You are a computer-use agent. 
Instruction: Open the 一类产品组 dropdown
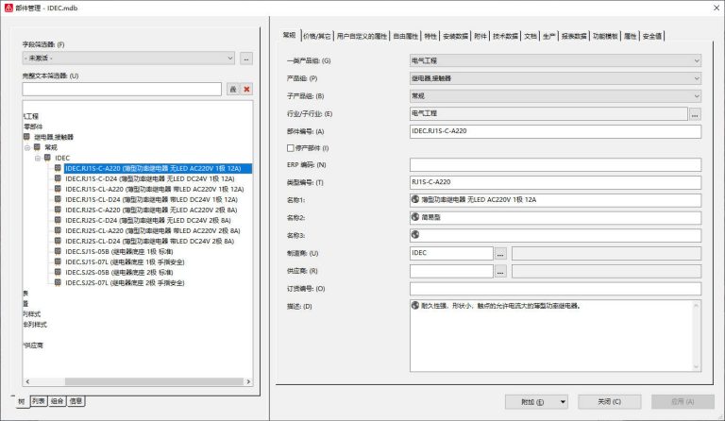coord(555,60)
